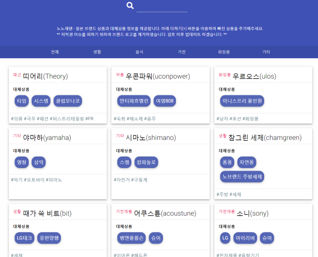Click 슈어 chip in 소니 card

(267, 238)
